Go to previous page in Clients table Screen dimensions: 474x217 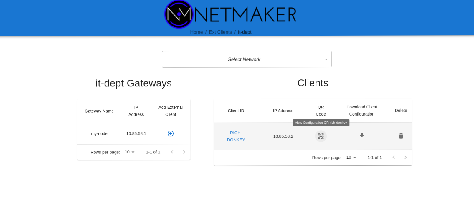[x=394, y=158]
